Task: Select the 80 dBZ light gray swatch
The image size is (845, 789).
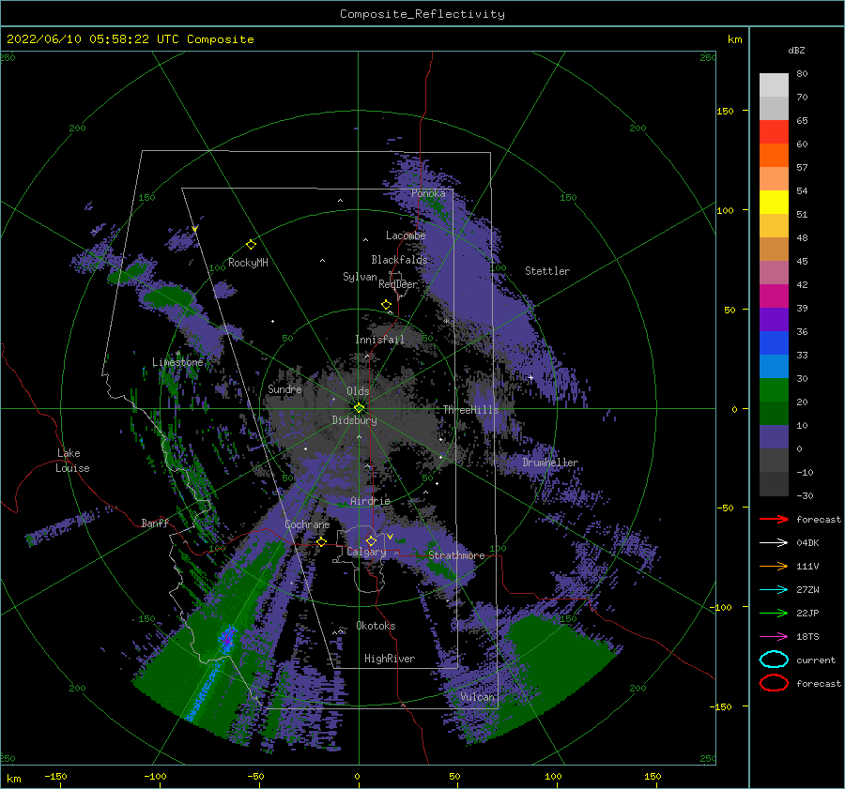Action: click(x=774, y=85)
